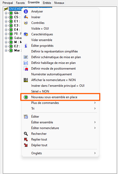Image resolution: width=118 pixels, height=174 pixels.
Task: Click the Contrôles icon
Action: (26, 23)
